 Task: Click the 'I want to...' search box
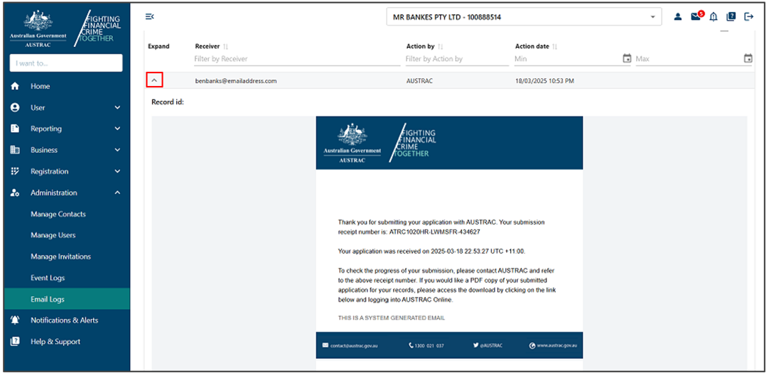tap(65, 63)
